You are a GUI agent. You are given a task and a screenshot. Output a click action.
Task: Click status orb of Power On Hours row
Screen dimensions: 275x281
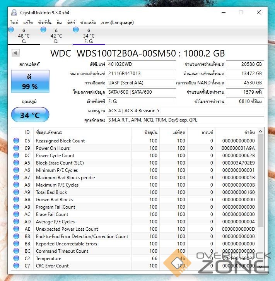click(x=16, y=148)
